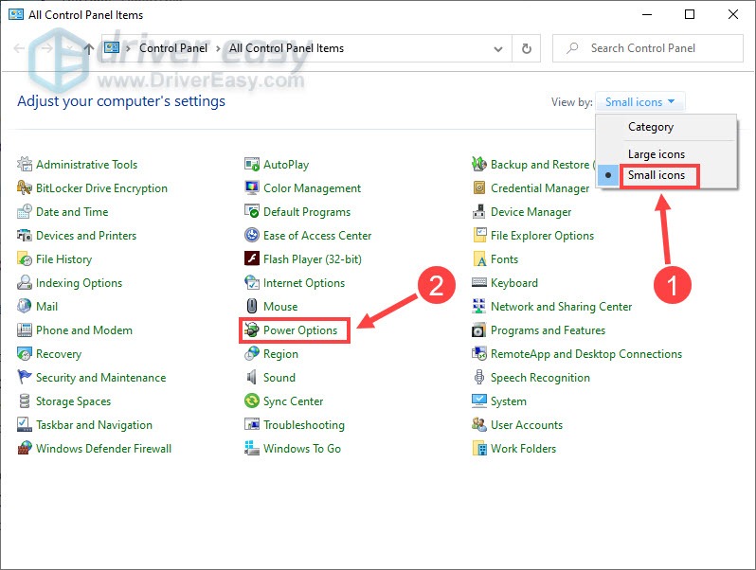This screenshot has width=756, height=570.
Task: Click the Control Panel breadcrumb
Action: [x=173, y=48]
